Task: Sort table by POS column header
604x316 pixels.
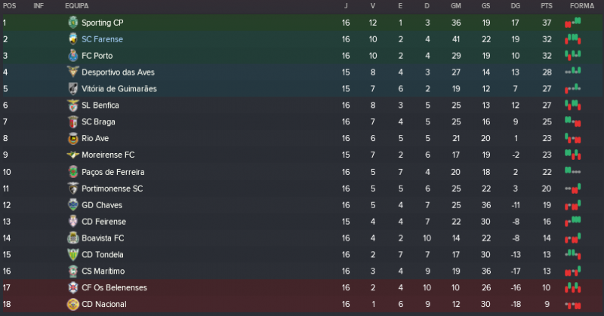Action: click(x=10, y=6)
